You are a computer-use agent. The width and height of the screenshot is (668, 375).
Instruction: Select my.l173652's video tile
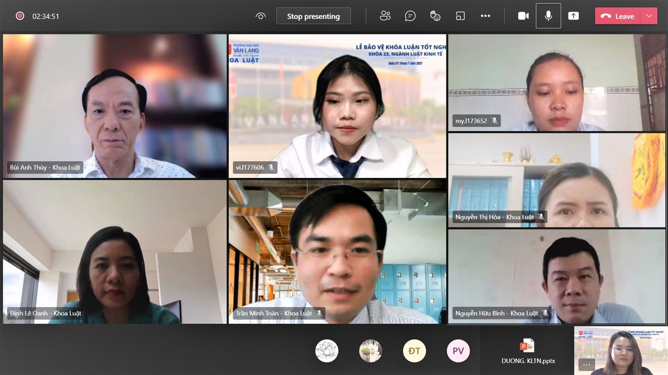coord(557,83)
